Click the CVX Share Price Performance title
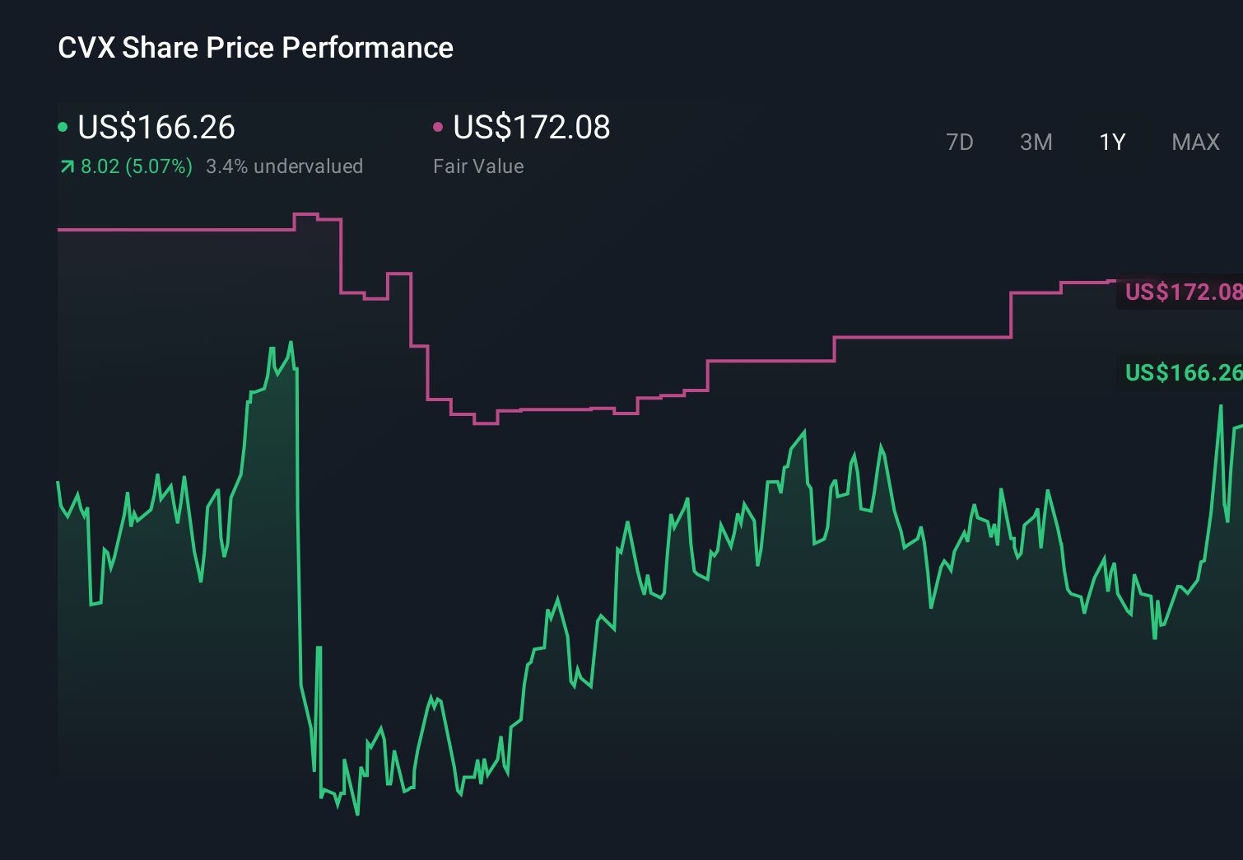The width and height of the screenshot is (1243, 860). pyautogui.click(x=255, y=48)
